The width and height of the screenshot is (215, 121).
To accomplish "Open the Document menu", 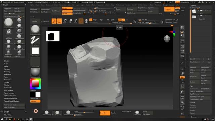I will [x=49, y=5].
